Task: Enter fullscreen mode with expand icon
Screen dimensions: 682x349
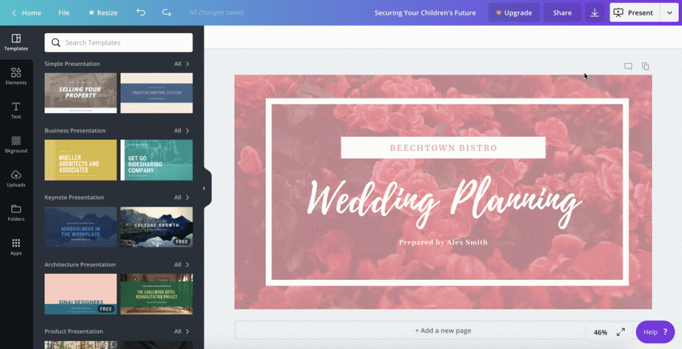Action: click(621, 332)
